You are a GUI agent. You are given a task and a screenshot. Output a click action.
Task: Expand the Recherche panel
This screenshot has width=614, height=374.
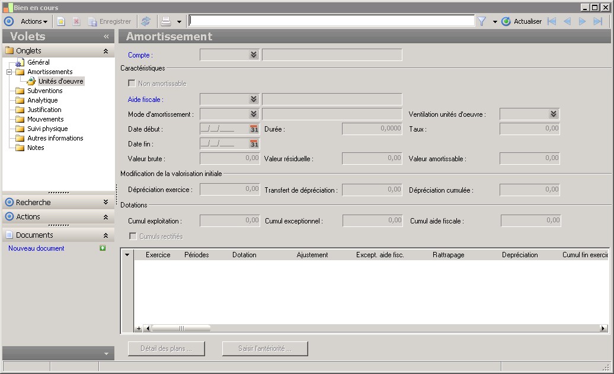[x=105, y=202]
